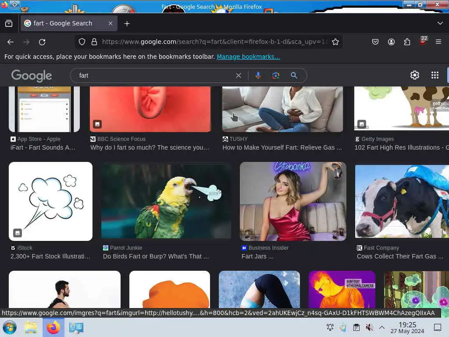This screenshot has height=337, width=449.
Task: Click 'Why do I fart so much' title
Action: [x=150, y=147]
